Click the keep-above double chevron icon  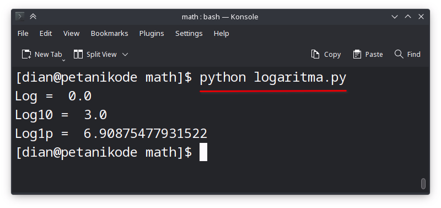click(33, 17)
